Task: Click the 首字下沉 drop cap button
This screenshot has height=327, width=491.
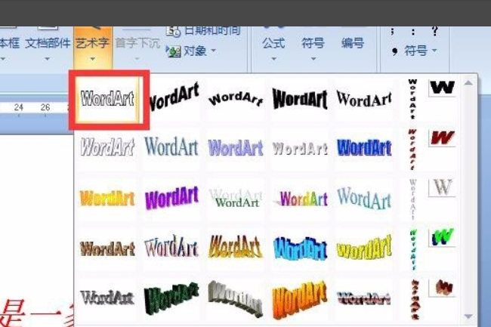Action: [137, 43]
